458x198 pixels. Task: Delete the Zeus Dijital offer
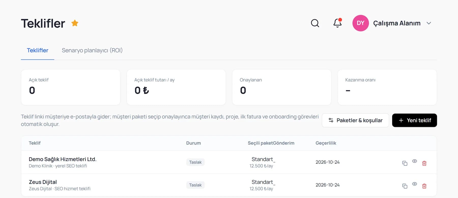tap(424, 186)
